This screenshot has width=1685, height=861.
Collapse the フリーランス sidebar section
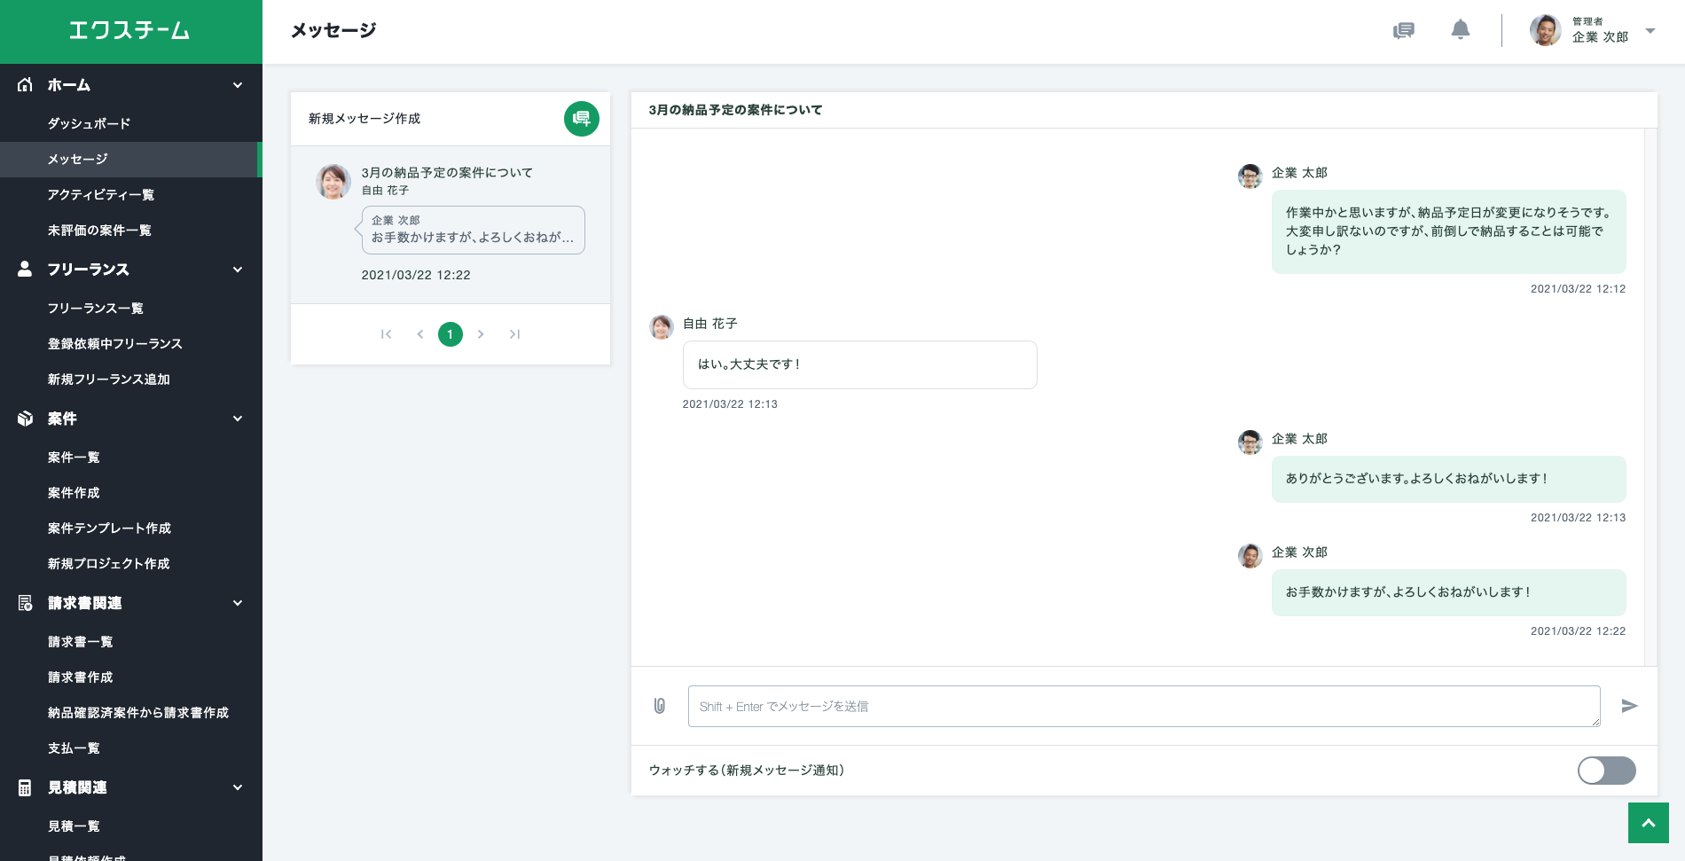point(237,270)
